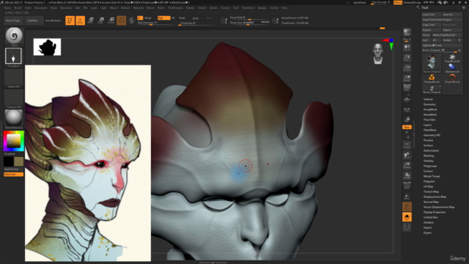Click the Zoom canvas icon
The height and width of the screenshot is (264, 469).
pyautogui.click(x=407, y=58)
